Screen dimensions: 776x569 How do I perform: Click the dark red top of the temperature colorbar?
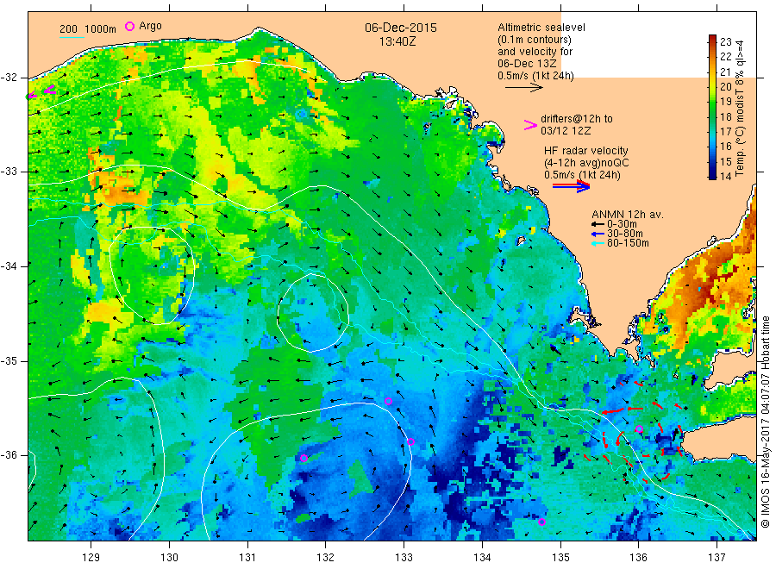(712, 39)
